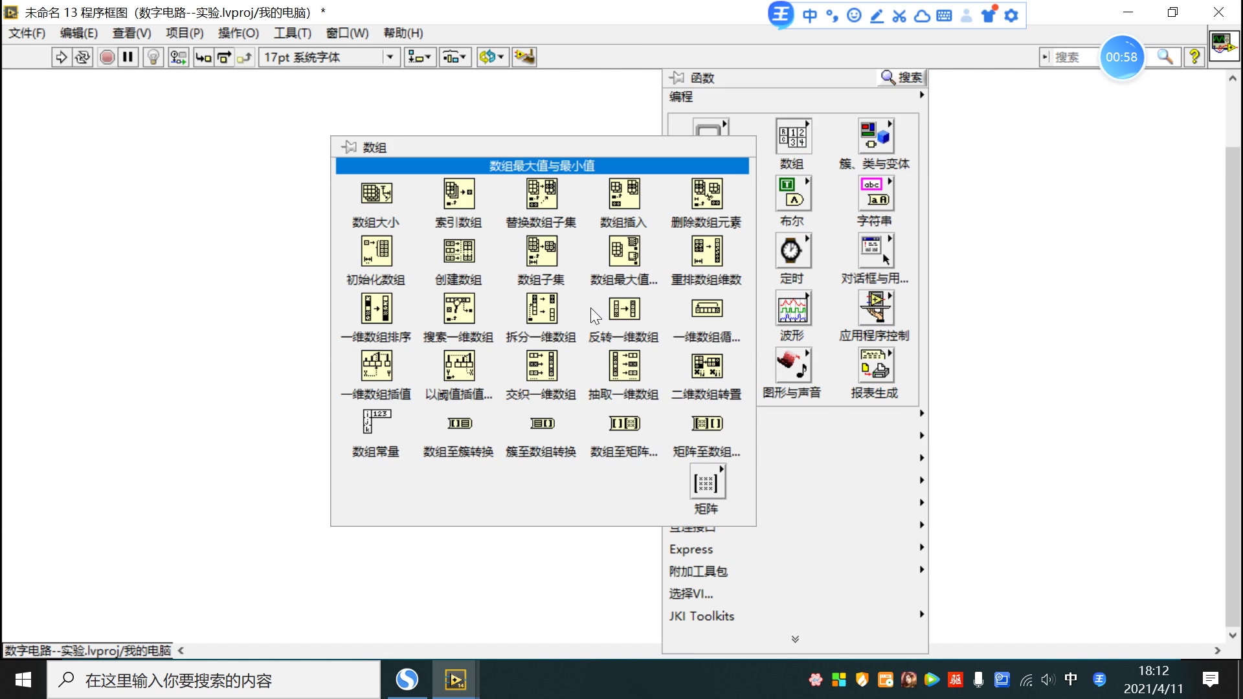
Task: Click 选择VI... entry
Action: tap(691, 594)
